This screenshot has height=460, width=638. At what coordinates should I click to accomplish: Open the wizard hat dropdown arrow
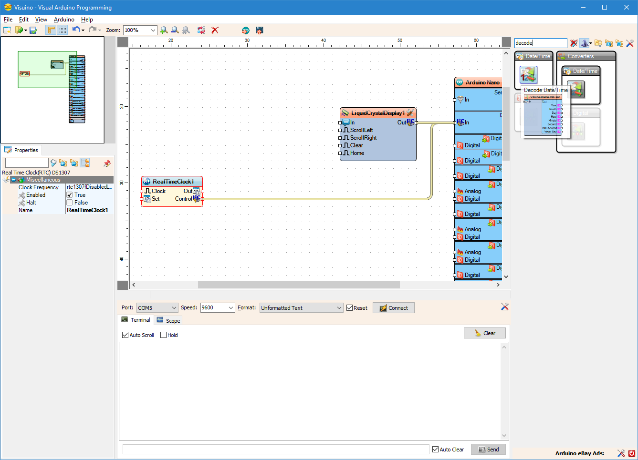point(591,43)
